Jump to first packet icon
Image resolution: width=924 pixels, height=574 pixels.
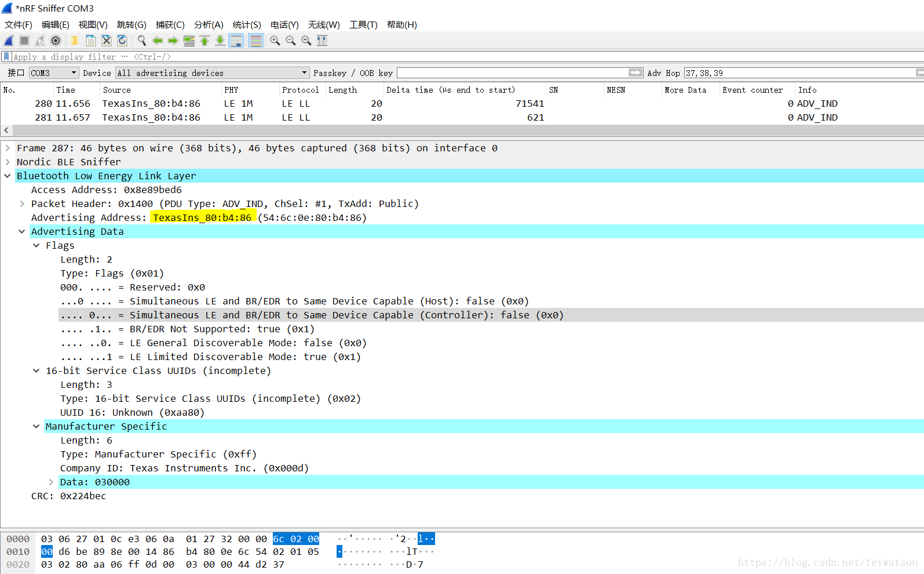(204, 41)
